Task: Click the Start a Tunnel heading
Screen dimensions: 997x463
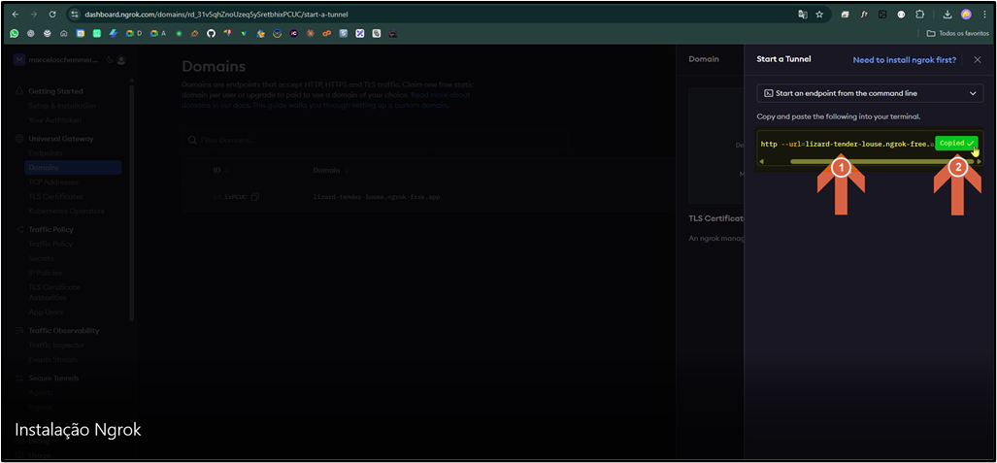Action: (x=783, y=59)
